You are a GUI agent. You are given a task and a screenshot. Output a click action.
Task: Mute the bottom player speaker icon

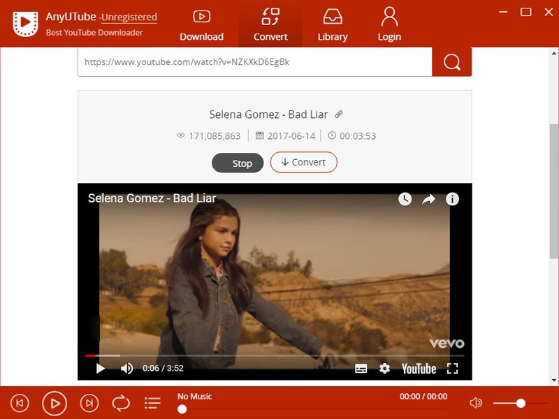click(x=476, y=403)
